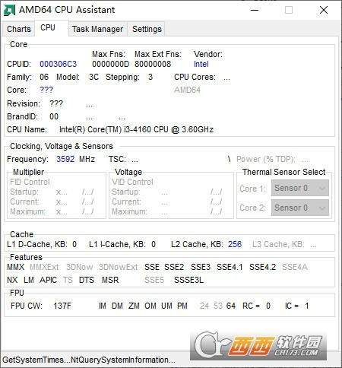Viewport: 342px width, 368px height.
Task: Click the AMD logo icon in title bar
Action: point(10,10)
